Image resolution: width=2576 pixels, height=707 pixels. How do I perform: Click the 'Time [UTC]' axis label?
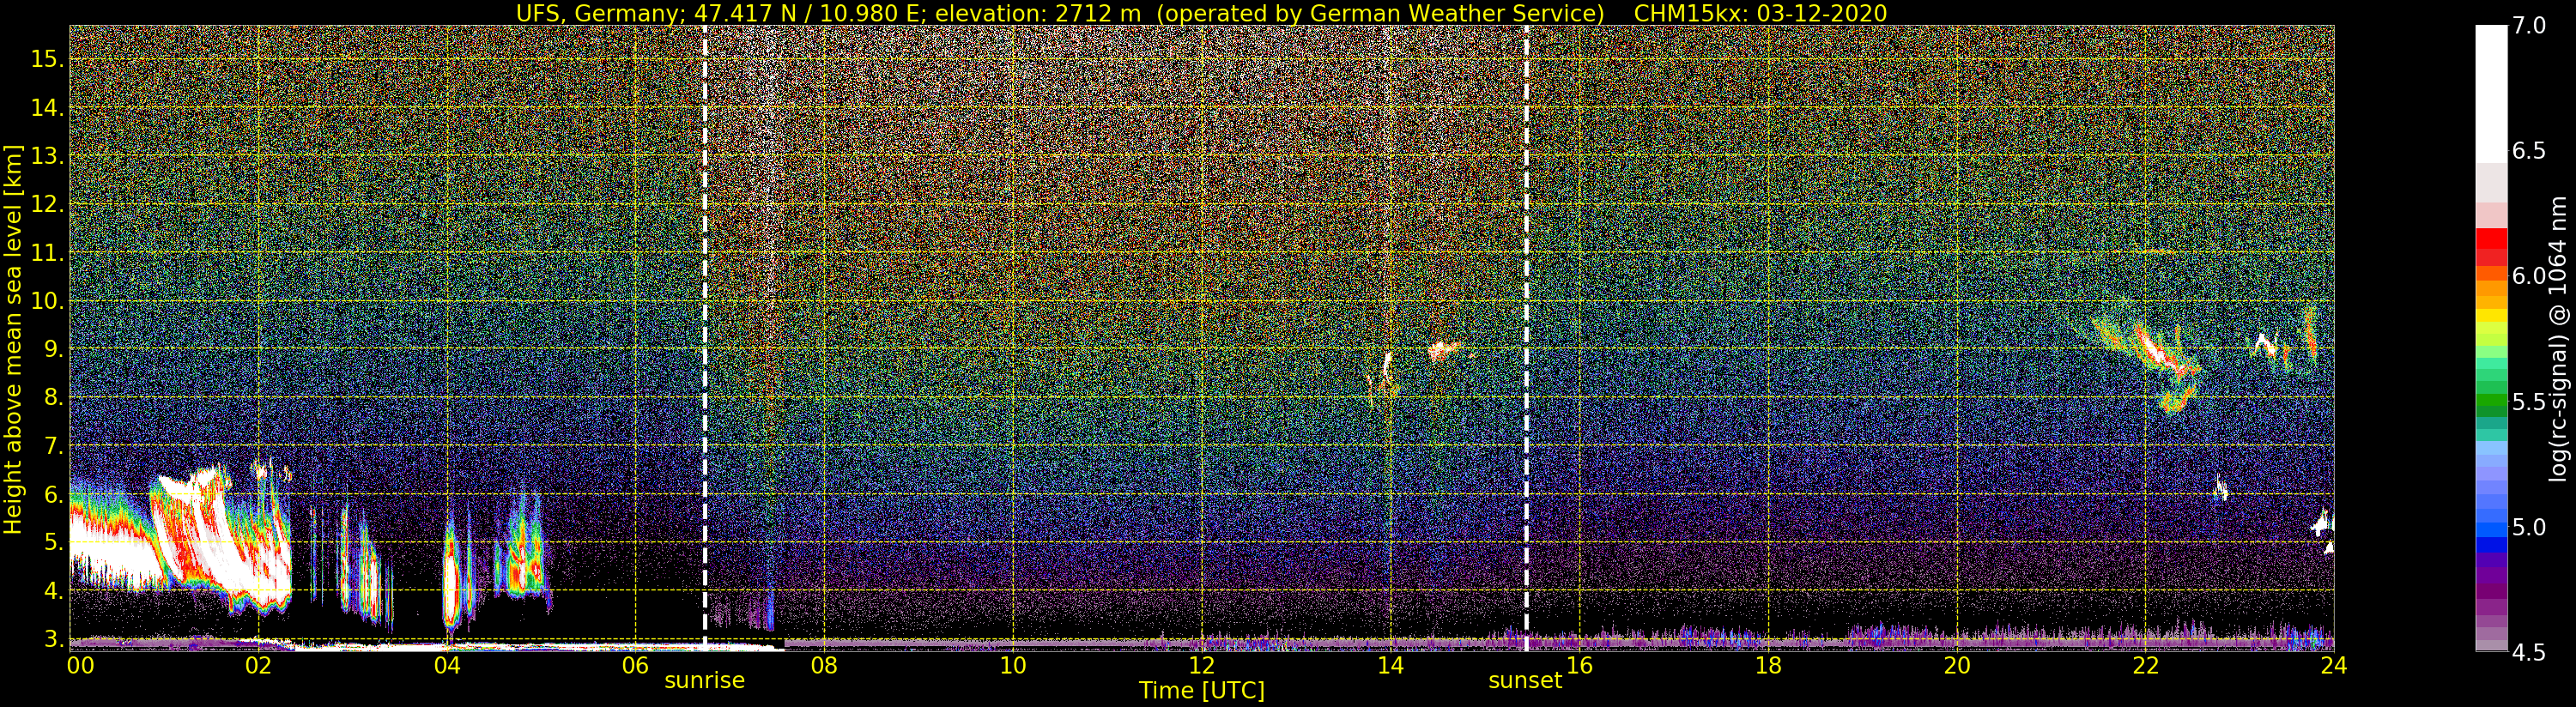[x=1202, y=691]
